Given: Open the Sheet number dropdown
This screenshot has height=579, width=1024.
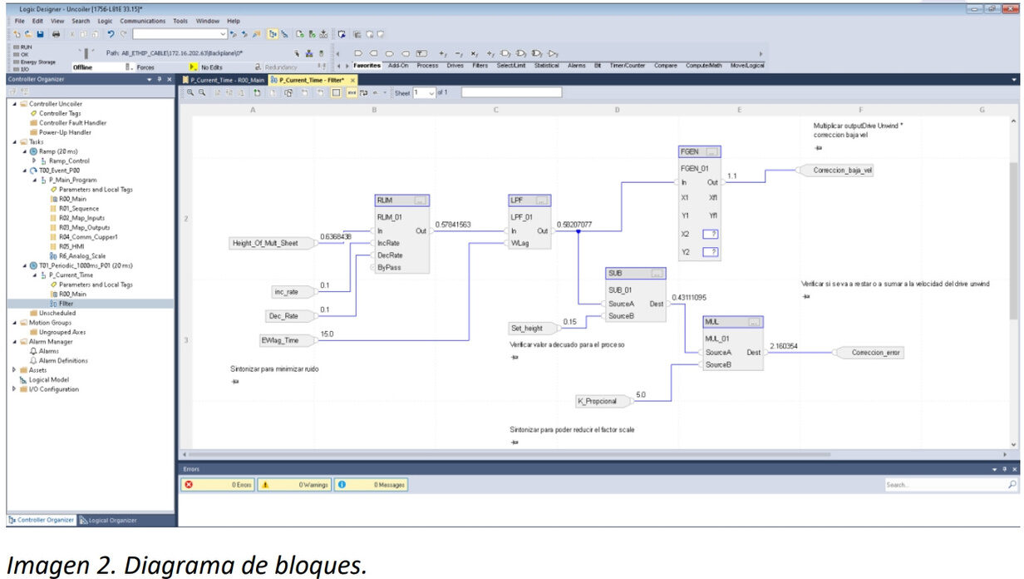Looking at the screenshot, I should pos(431,92).
